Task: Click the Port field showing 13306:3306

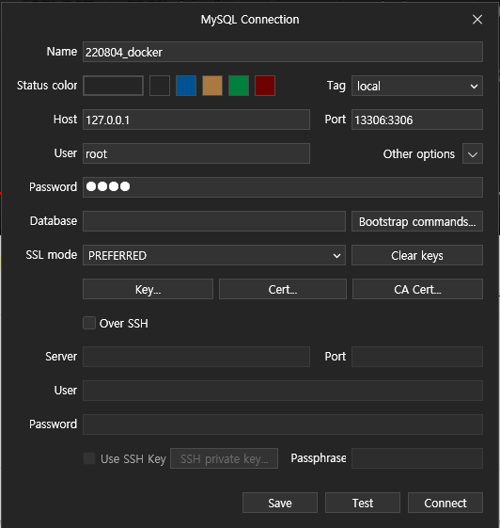Action: coord(417,120)
